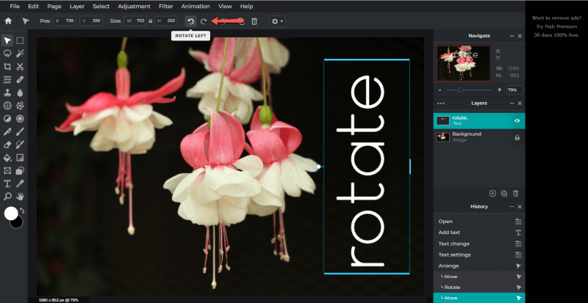Select the Color Picker eyedropper tool
Image resolution: width=588 pixels, height=303 pixels.
click(20, 183)
